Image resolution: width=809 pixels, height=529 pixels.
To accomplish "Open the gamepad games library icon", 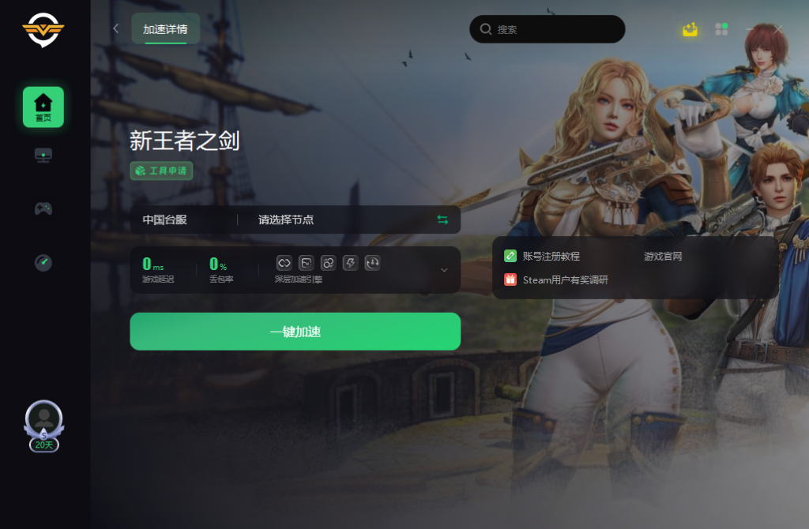I will (43, 208).
